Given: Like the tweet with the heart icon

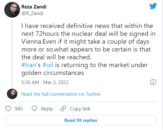Looking at the screenshot, I should coord(8,108).
